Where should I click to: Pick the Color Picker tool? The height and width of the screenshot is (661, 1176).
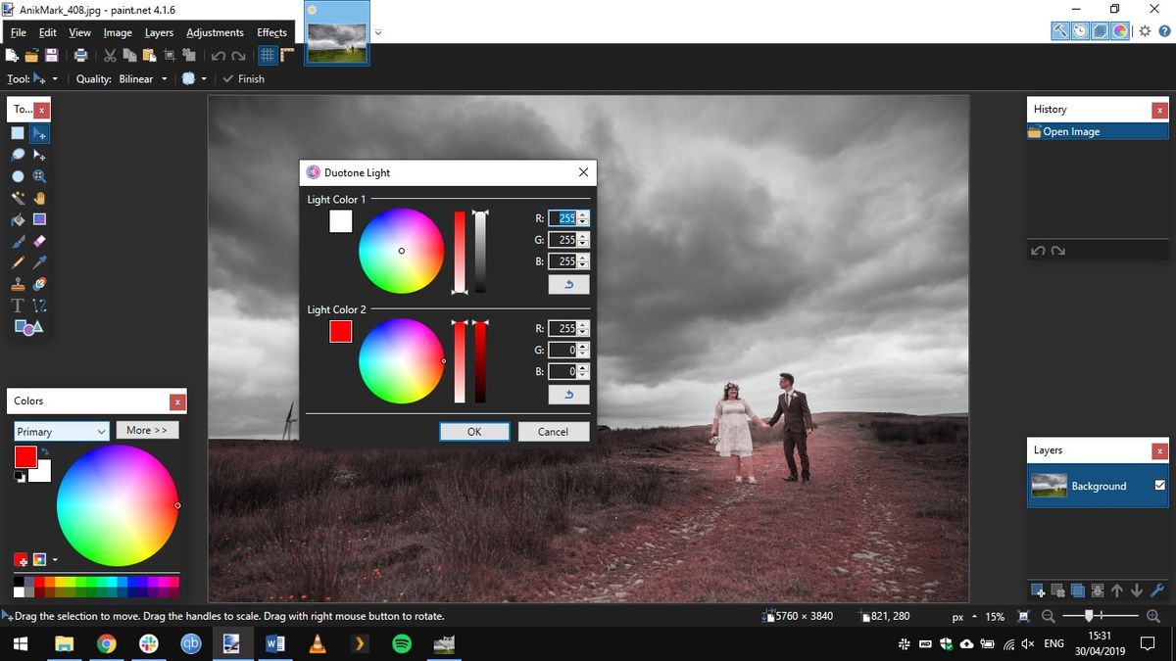click(x=39, y=262)
